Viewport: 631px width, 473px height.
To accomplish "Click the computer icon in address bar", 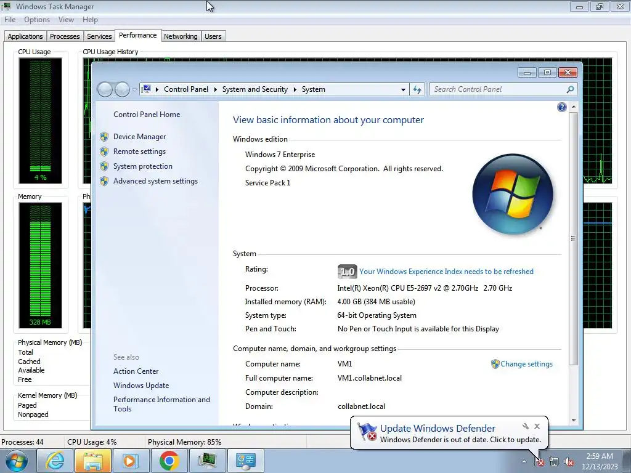I will tap(147, 89).
